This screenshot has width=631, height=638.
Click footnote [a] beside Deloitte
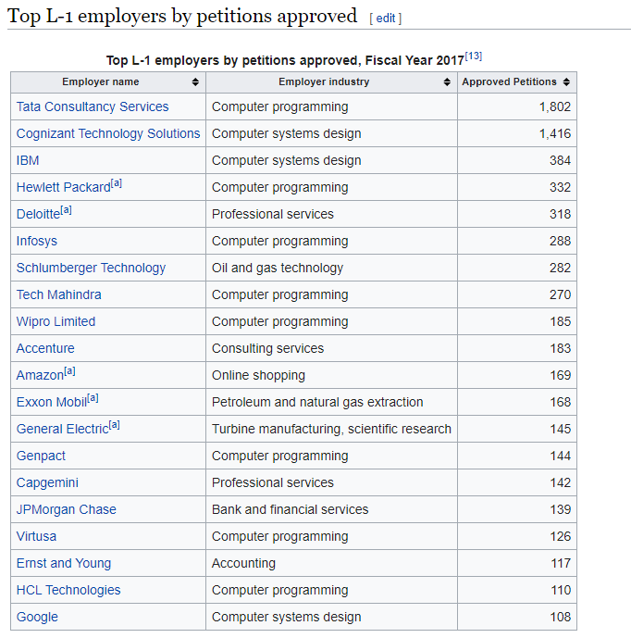coord(66,210)
